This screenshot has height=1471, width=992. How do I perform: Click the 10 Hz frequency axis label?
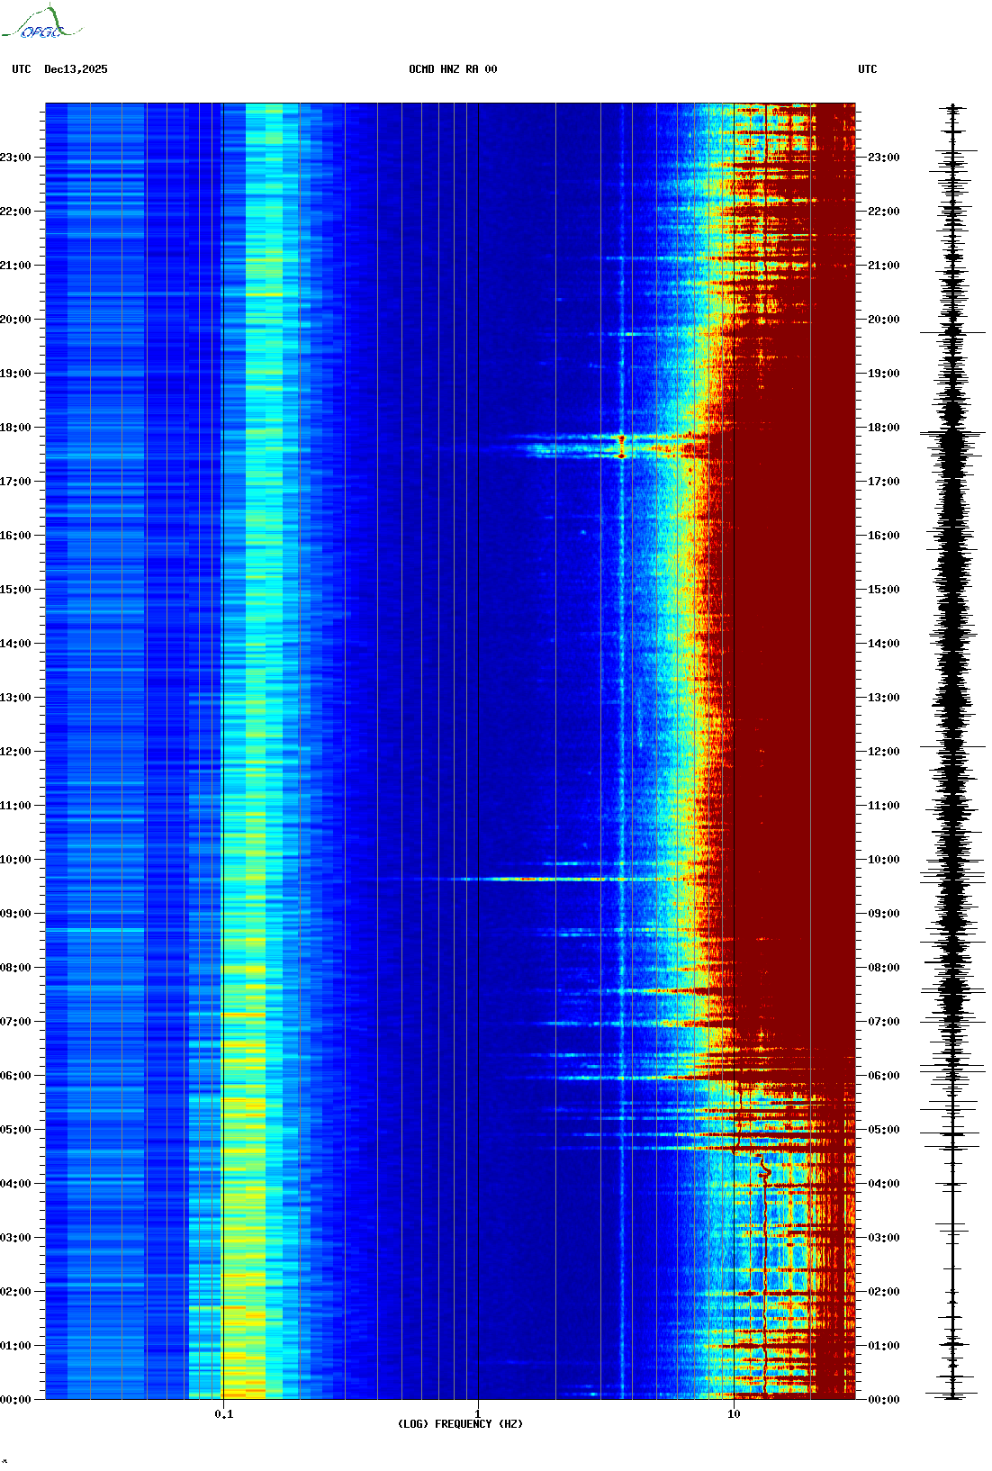pos(734,1413)
